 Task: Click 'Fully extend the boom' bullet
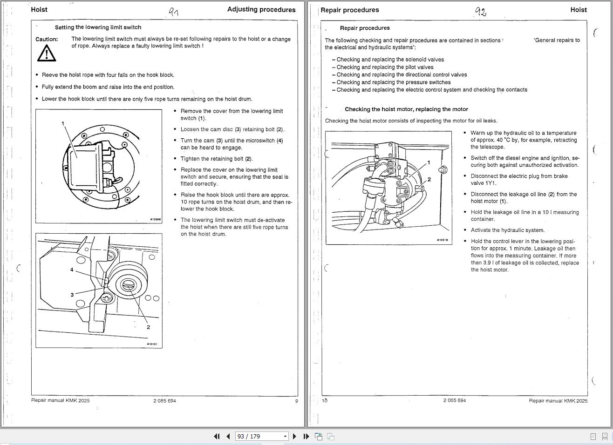108,87
